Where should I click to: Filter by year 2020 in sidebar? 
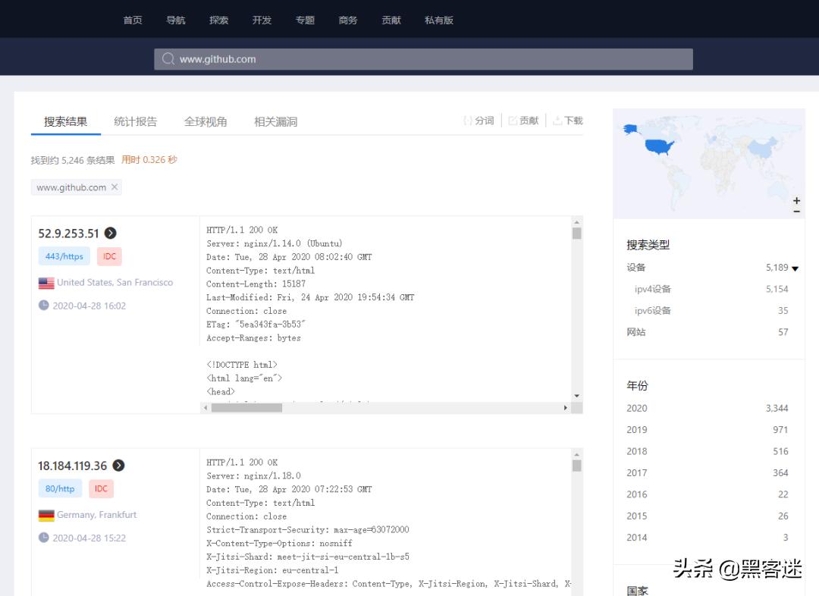[636, 408]
